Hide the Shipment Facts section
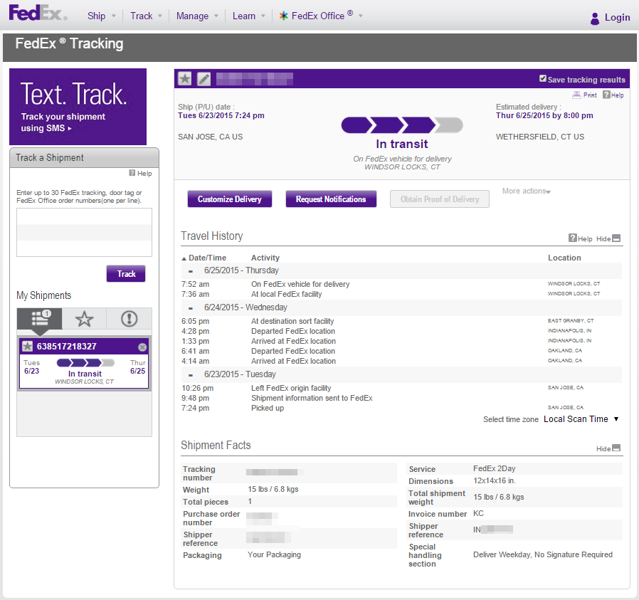 tap(608, 448)
